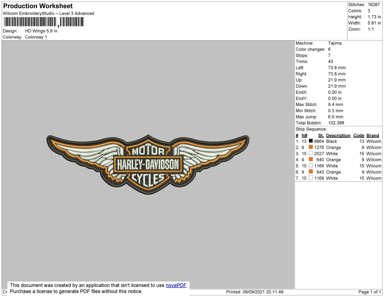Click the 'Brand' column header
Viewport: 384px width, 297px height.
[x=373, y=136]
